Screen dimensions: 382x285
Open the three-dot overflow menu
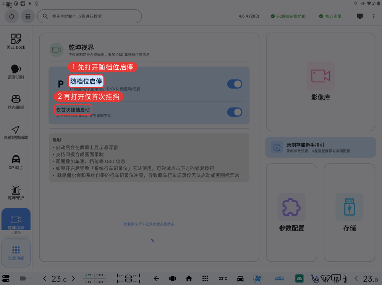[x=374, y=16]
